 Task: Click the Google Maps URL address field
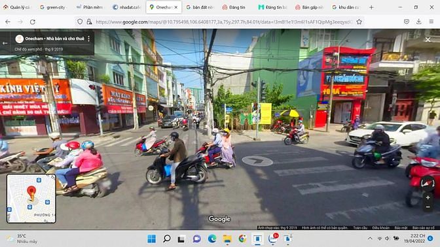[224, 22]
